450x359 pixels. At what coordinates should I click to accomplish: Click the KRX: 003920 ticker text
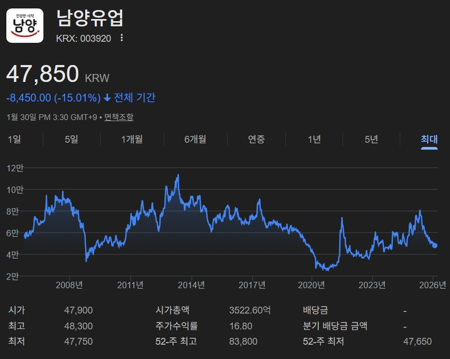(84, 39)
